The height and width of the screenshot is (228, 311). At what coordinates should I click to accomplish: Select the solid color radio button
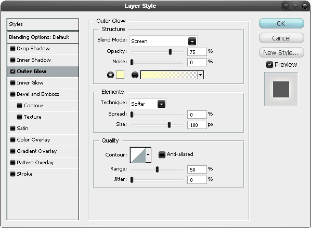click(x=110, y=75)
